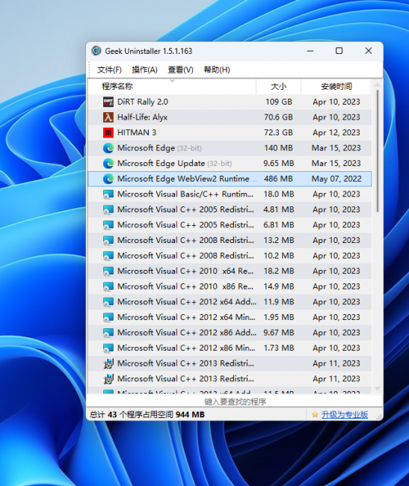
Task: Click the Visual C++ 2012 x86 Min... icon
Action: click(x=108, y=348)
